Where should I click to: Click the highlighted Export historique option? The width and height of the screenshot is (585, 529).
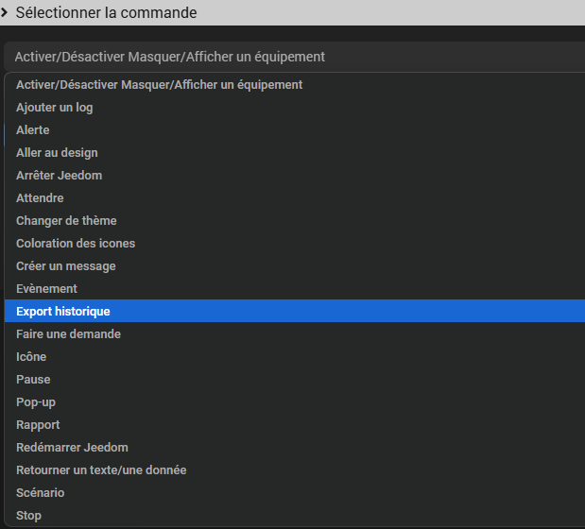(295, 311)
